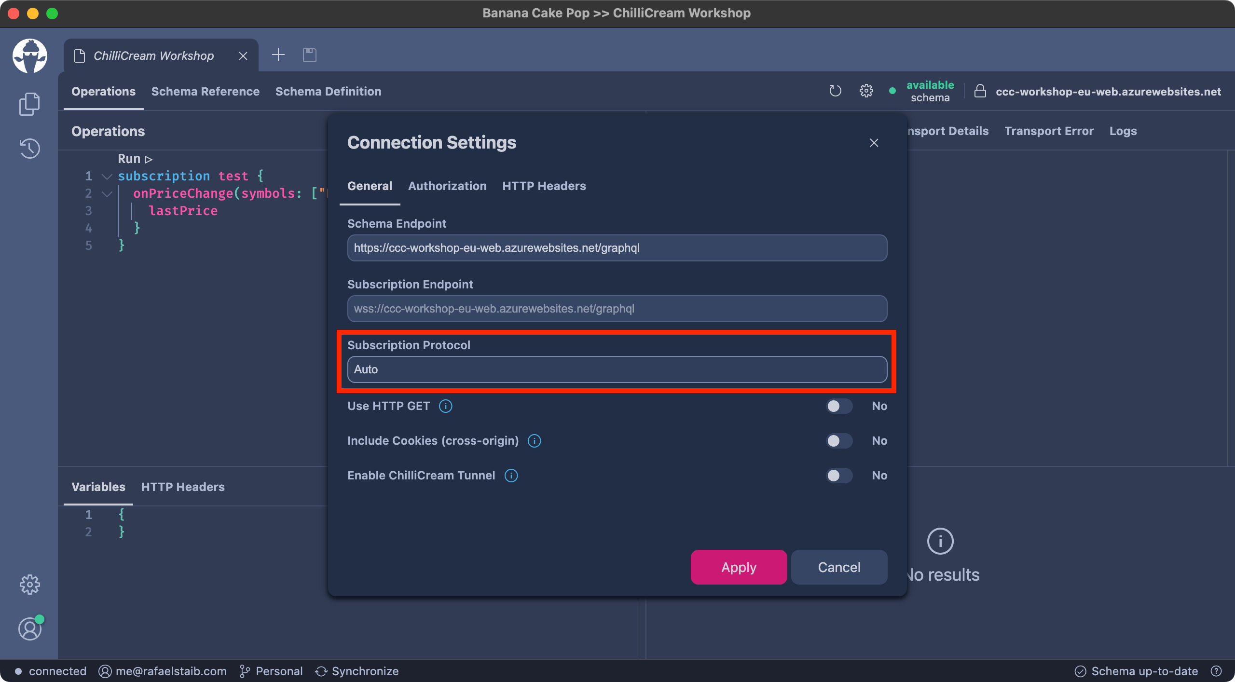The width and height of the screenshot is (1235, 682).
Task: Click the save document icon
Action: coord(310,55)
